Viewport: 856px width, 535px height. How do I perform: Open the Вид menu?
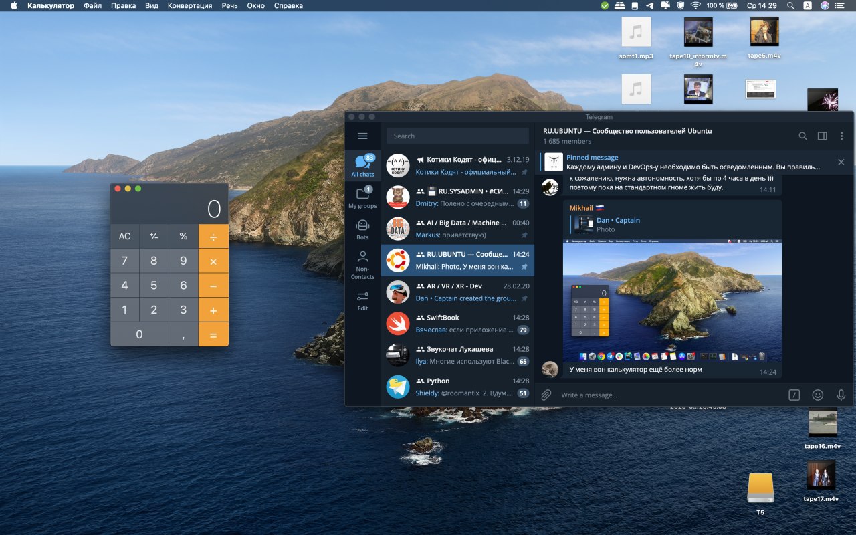152,5
